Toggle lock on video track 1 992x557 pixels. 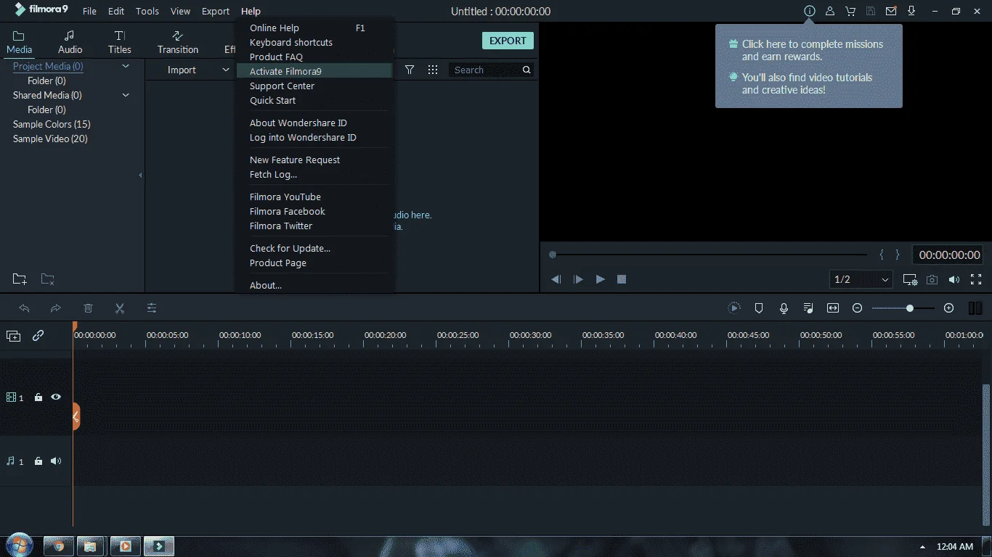click(x=38, y=397)
